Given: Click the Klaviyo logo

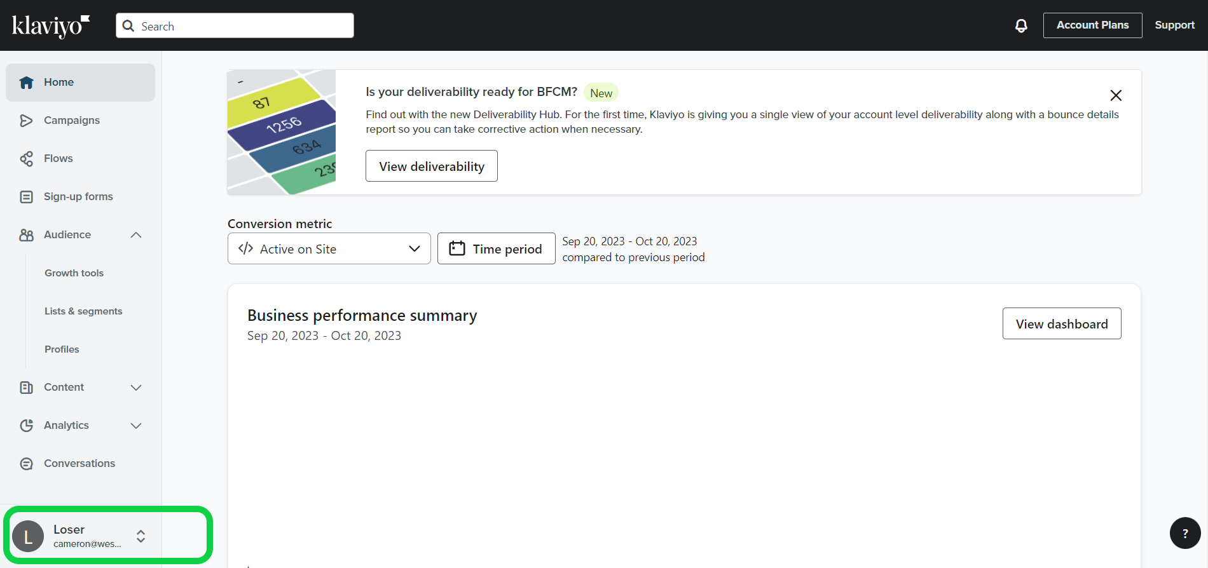Looking at the screenshot, I should click(51, 26).
